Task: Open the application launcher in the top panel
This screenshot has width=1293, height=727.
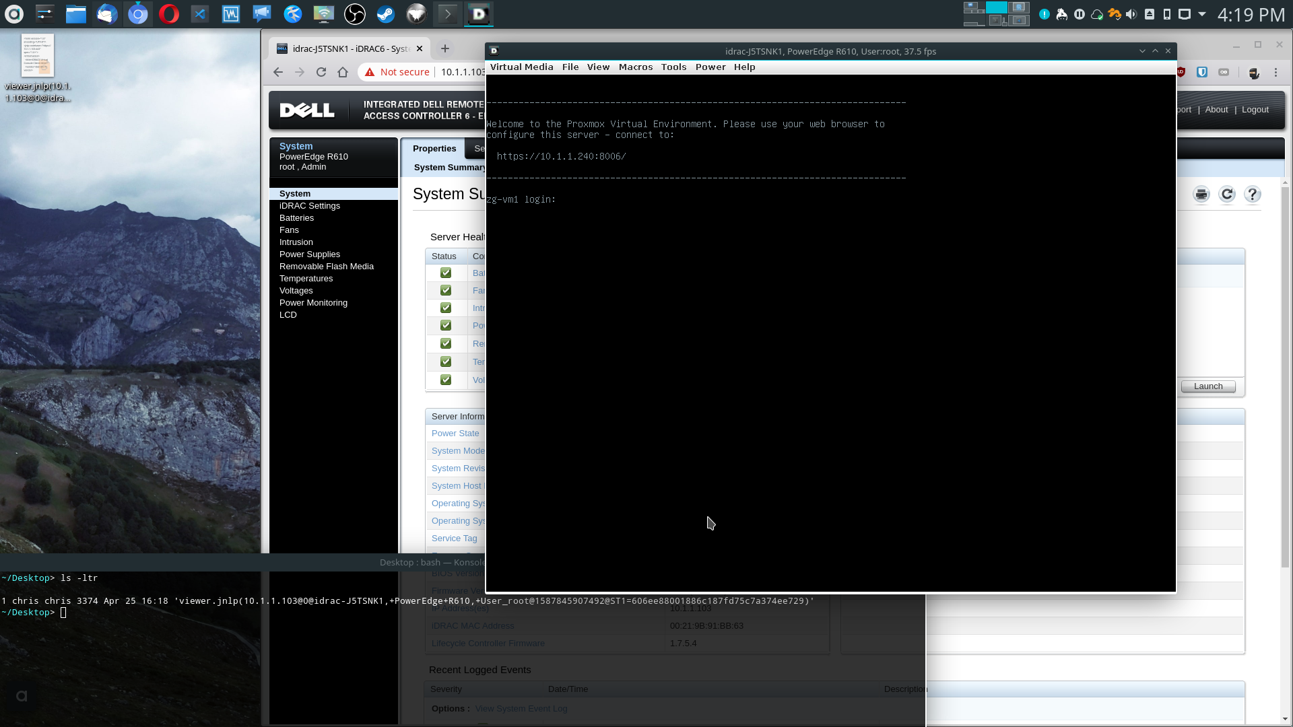Action: point(14,13)
